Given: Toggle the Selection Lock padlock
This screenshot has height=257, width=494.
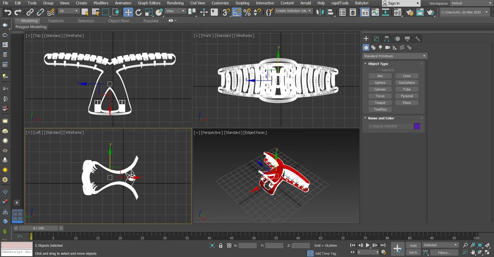Looking at the screenshot, I should click(221, 245).
